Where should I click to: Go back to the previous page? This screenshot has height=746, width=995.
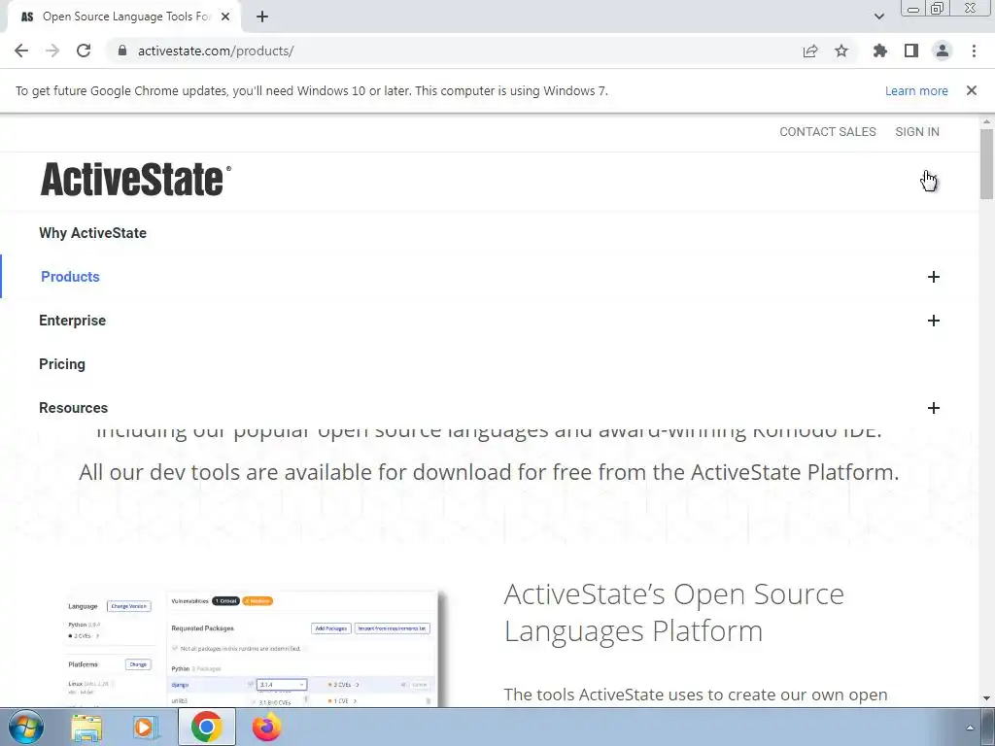[21, 51]
